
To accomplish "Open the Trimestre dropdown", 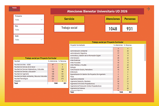I will (29, 20).
